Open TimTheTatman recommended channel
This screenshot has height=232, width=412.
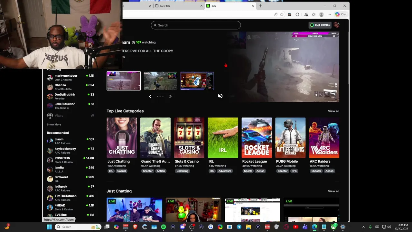[x=70, y=198]
